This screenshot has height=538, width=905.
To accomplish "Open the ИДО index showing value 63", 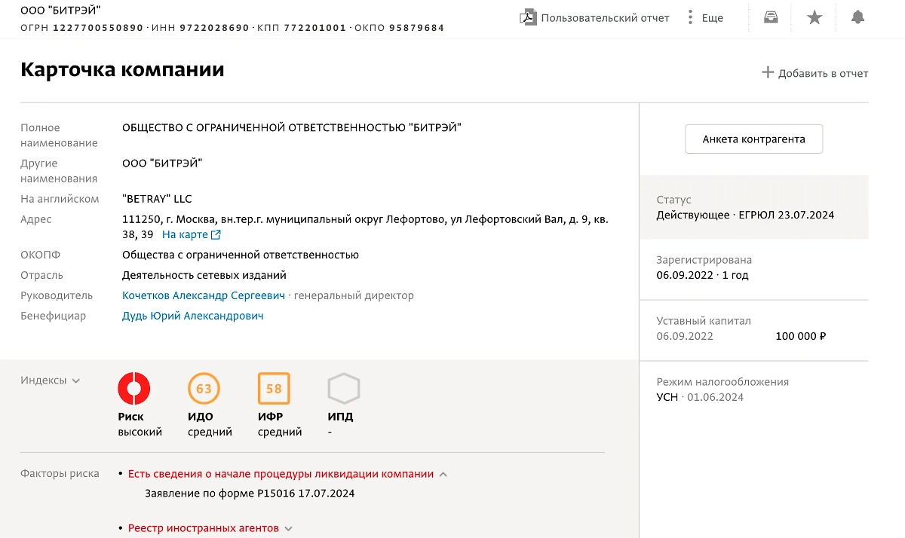I will [x=204, y=387].
